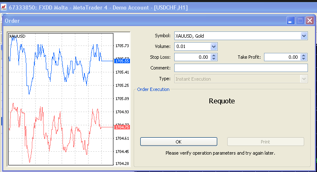Close the Order dialog window

pos(309,21)
